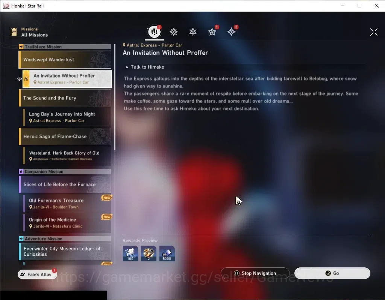The image size is (385, 300).
Task: Click the Stop Navigation button
Action: [255, 273]
